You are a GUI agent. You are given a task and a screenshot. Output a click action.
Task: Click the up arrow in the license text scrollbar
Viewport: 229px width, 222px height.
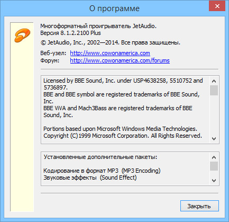(x=214, y=81)
